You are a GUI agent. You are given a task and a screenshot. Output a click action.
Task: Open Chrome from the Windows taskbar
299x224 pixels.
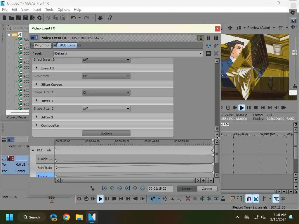pos(66,217)
